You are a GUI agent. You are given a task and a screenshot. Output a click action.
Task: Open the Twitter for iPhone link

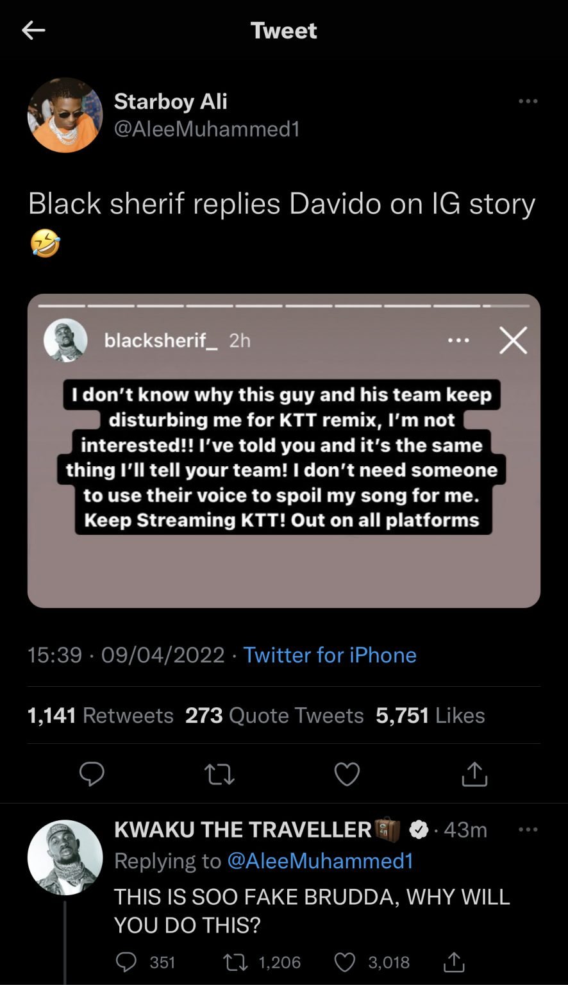[x=330, y=655]
